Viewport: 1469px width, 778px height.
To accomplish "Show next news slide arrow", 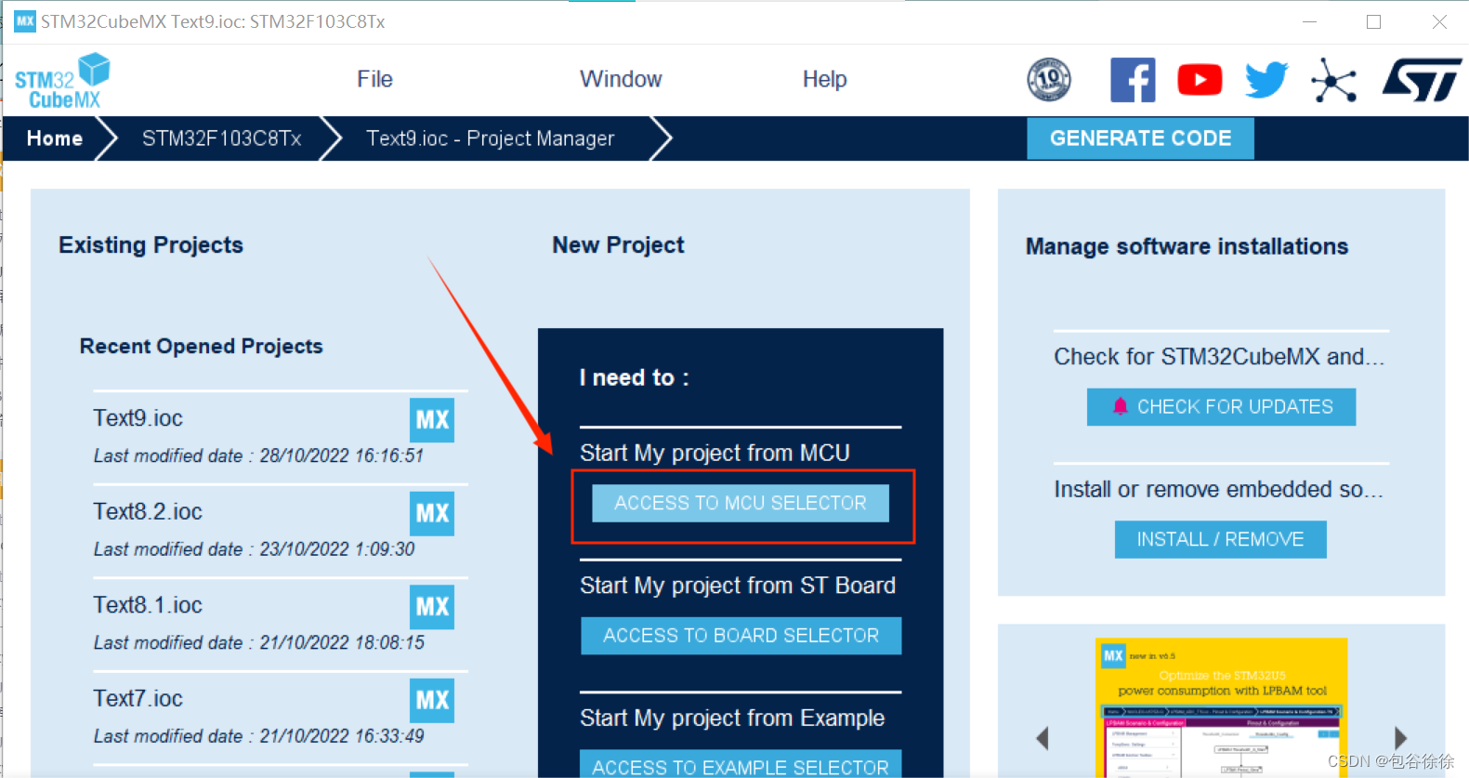I will point(1400,738).
